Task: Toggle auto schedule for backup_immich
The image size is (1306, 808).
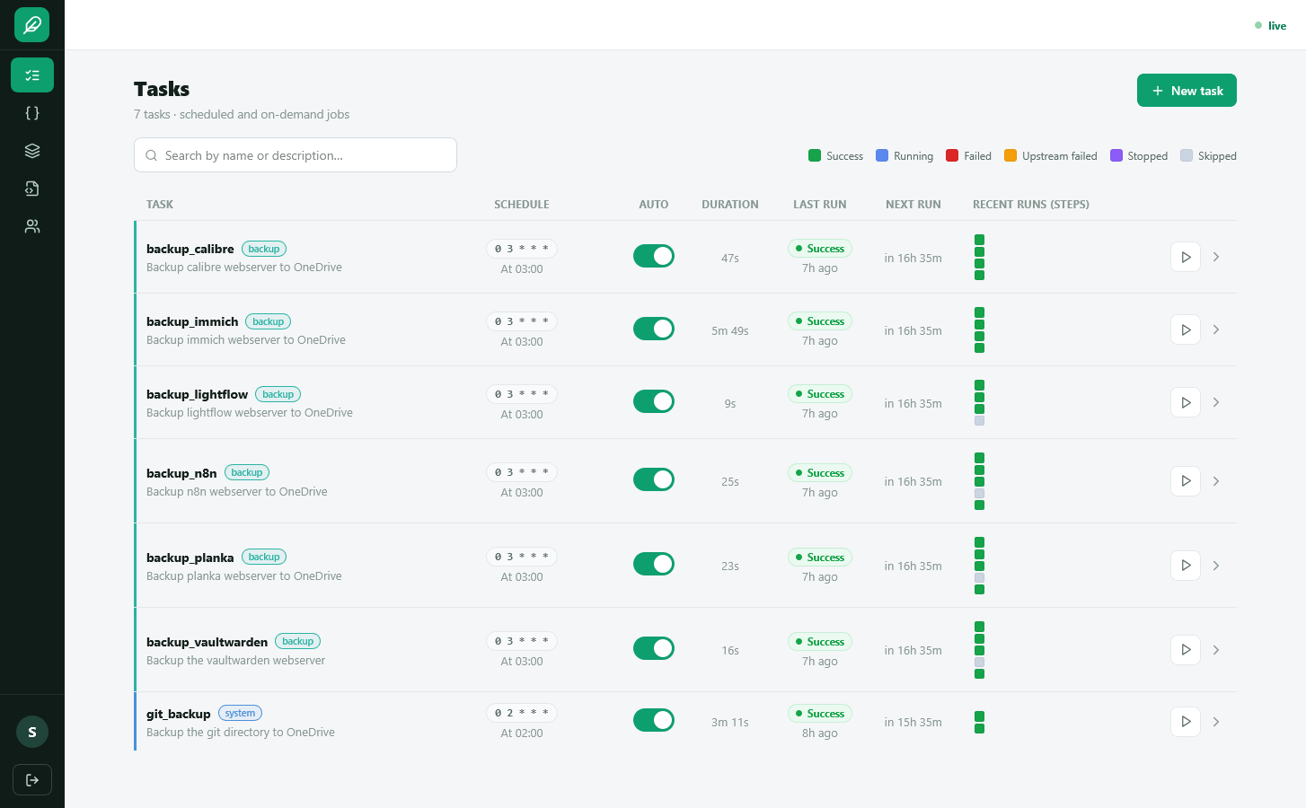Action: [654, 329]
